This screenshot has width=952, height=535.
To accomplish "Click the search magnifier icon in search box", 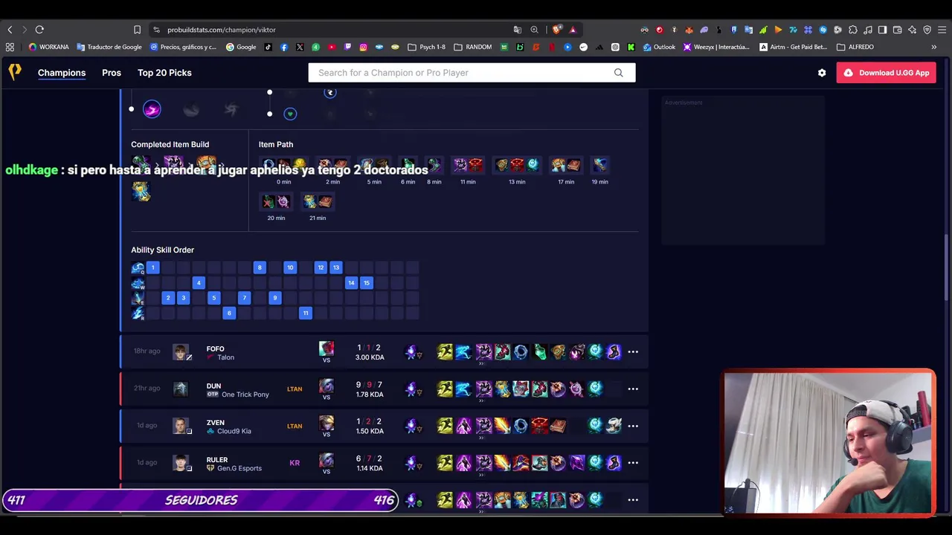I will pyautogui.click(x=618, y=73).
